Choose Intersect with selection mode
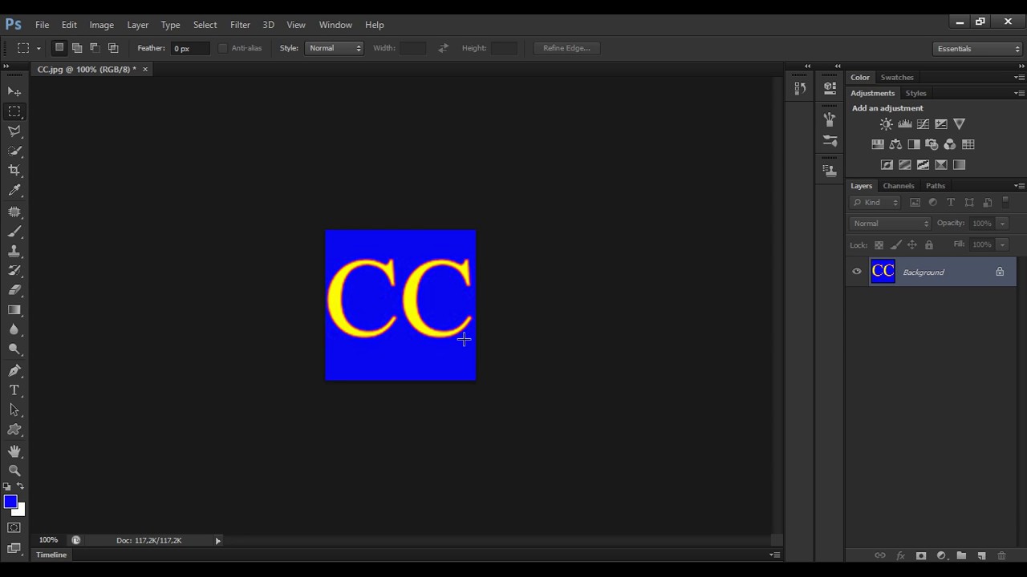This screenshot has width=1027, height=577. (x=113, y=48)
